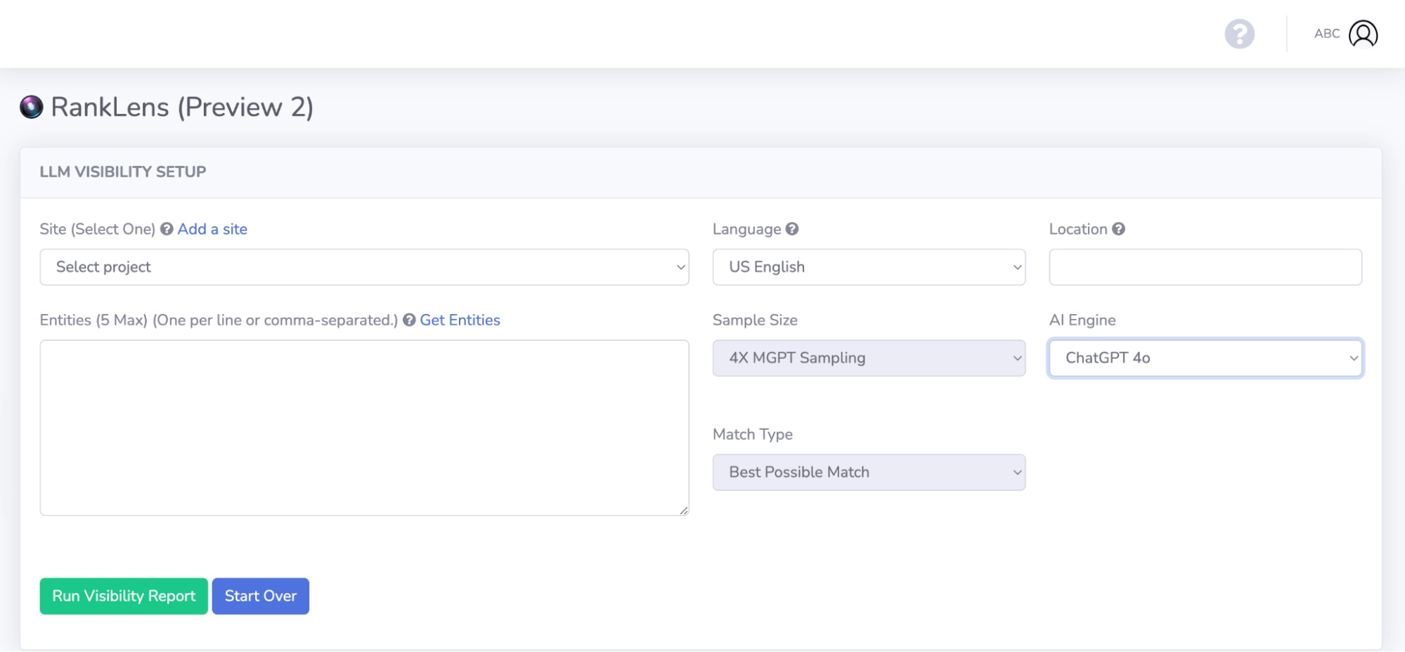Open the ChatGPT 4o AI Engine dropdown
Viewport: 1405px width, 652px height.
pyautogui.click(x=1205, y=358)
